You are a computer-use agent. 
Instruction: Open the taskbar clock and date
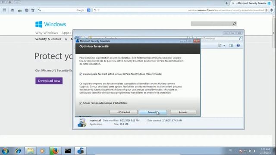tap(265, 151)
